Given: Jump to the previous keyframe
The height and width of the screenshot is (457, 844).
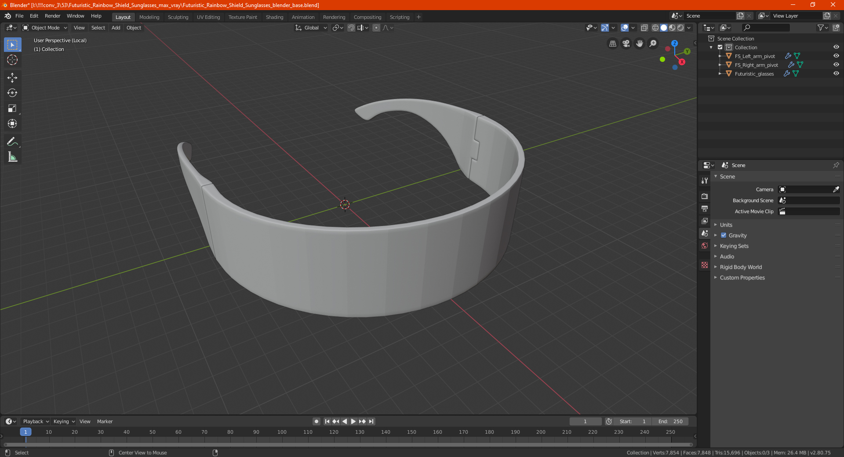Looking at the screenshot, I should [x=336, y=421].
